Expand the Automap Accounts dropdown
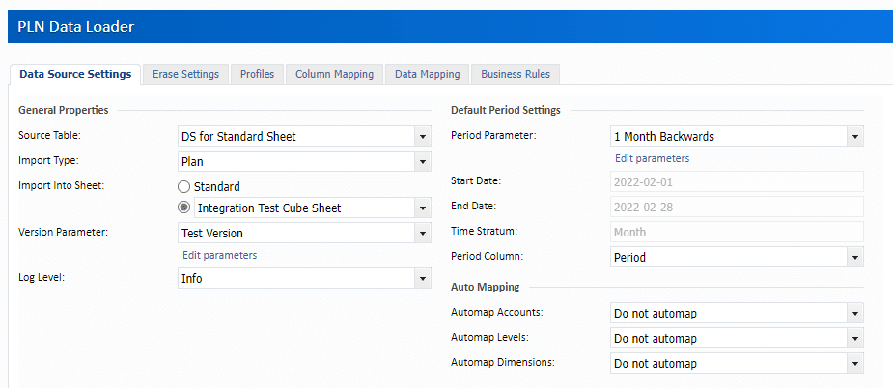Viewport: 893px width, 388px height. pyautogui.click(x=854, y=314)
